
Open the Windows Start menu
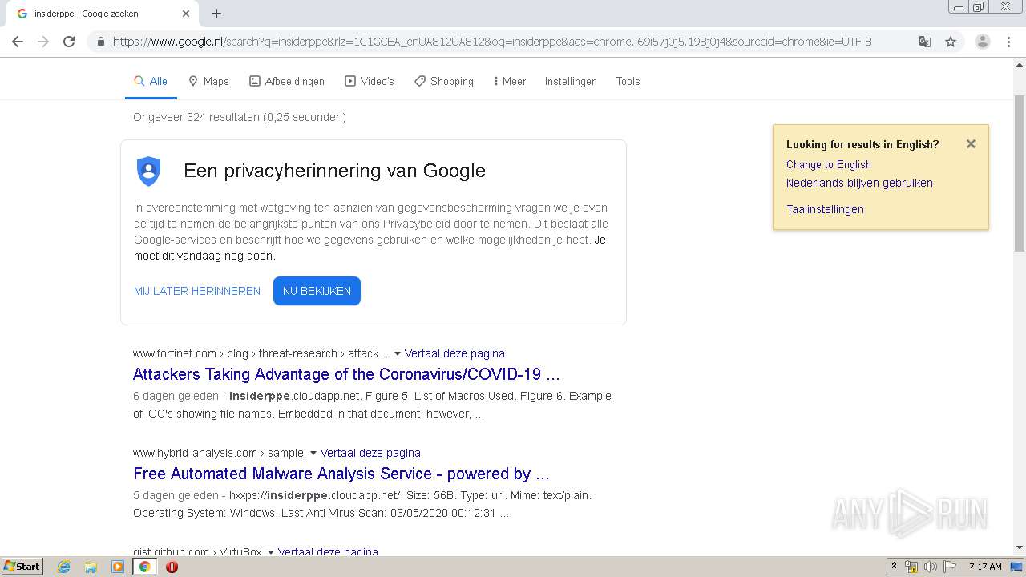[x=22, y=567]
